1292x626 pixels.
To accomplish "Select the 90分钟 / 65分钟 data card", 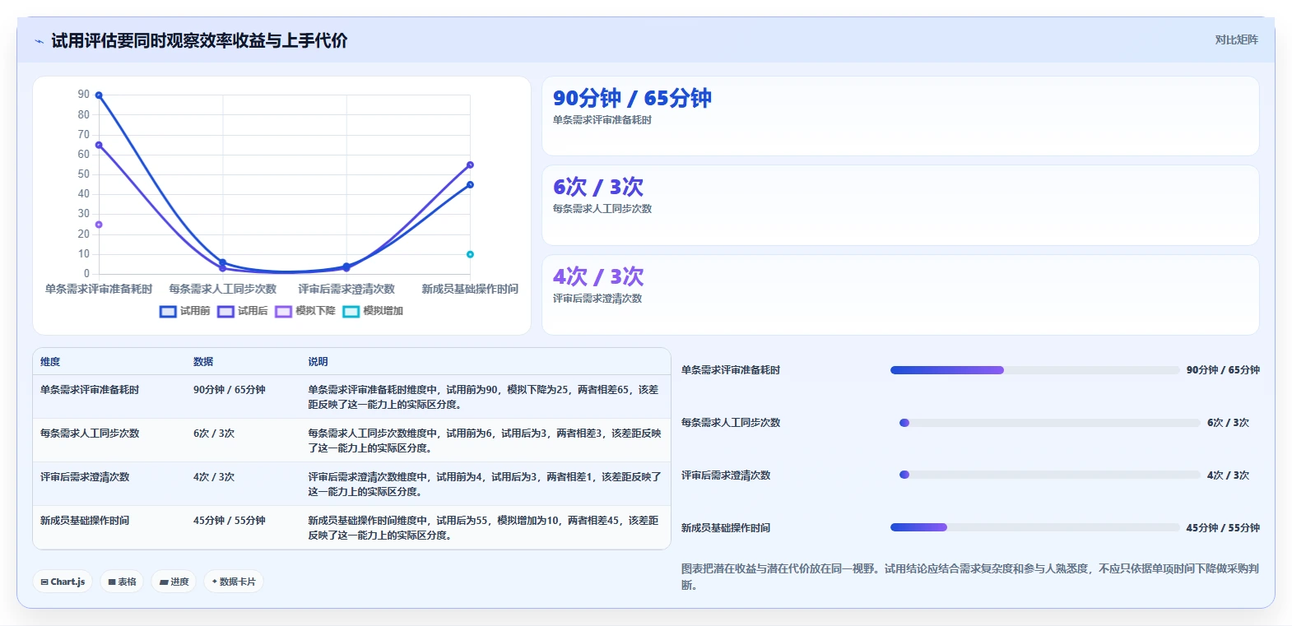I will click(900, 116).
